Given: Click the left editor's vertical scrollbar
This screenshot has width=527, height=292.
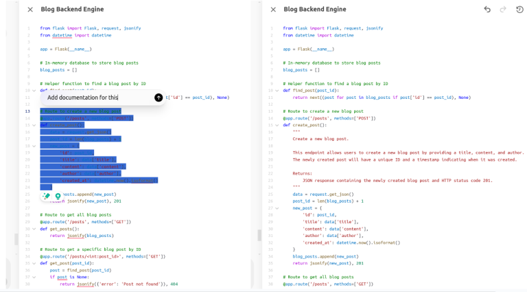Looking at the screenshot, I should click(x=258, y=234).
